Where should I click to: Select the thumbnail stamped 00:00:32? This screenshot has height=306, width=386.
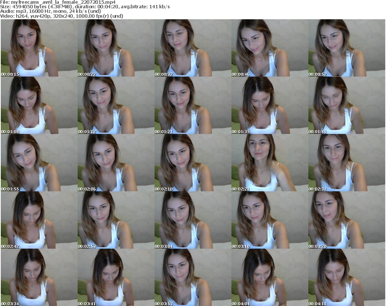pos(193,48)
